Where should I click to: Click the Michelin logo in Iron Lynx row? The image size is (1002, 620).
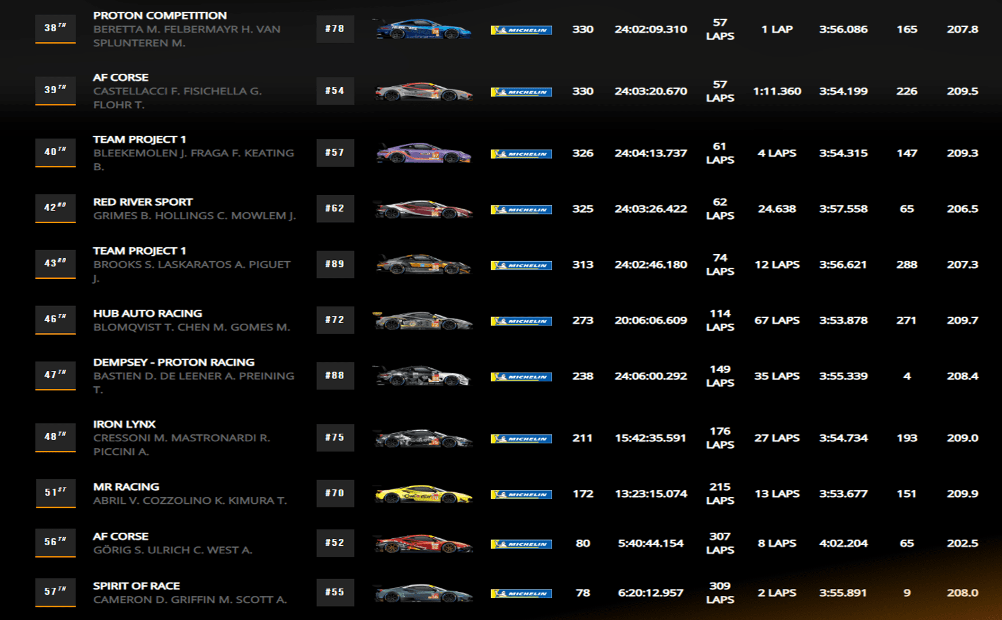[x=521, y=439]
